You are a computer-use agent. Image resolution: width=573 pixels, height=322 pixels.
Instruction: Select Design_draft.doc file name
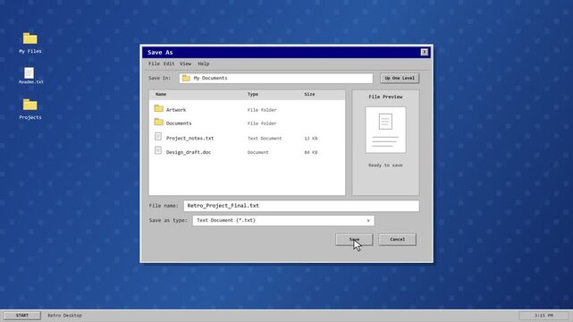[189, 152]
